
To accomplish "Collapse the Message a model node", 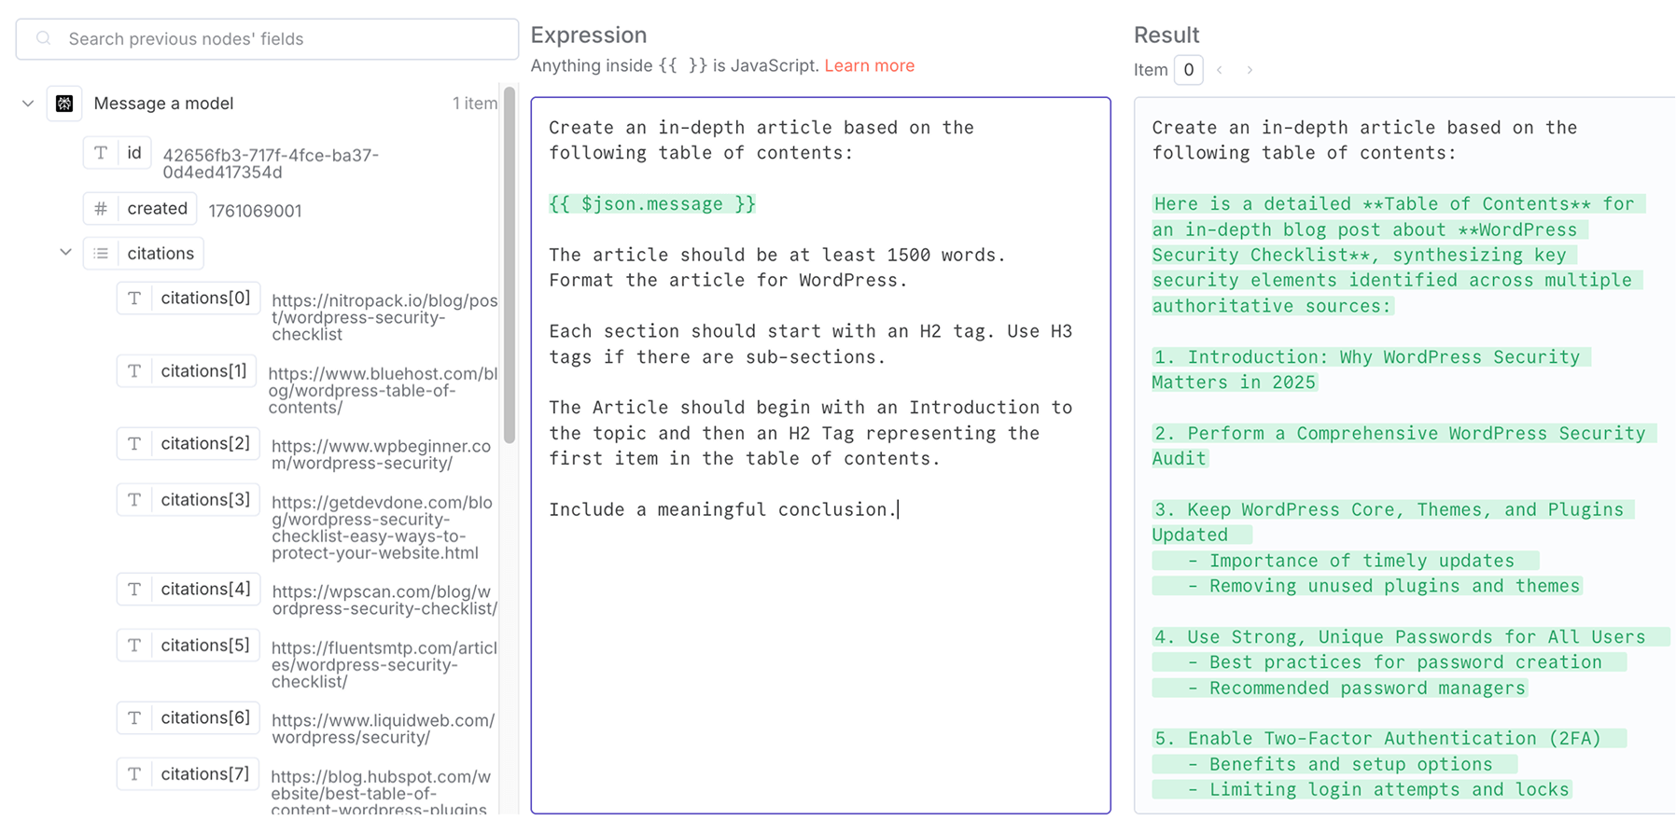I will tap(28, 104).
